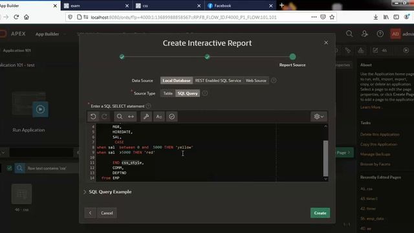Viewport: 414px width, 233px height.
Task: Click the Application 101 breadcrumb
Action: pyautogui.click(x=17, y=50)
